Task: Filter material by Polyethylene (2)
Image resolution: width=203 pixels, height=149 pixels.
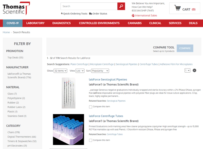Action: 16,98
